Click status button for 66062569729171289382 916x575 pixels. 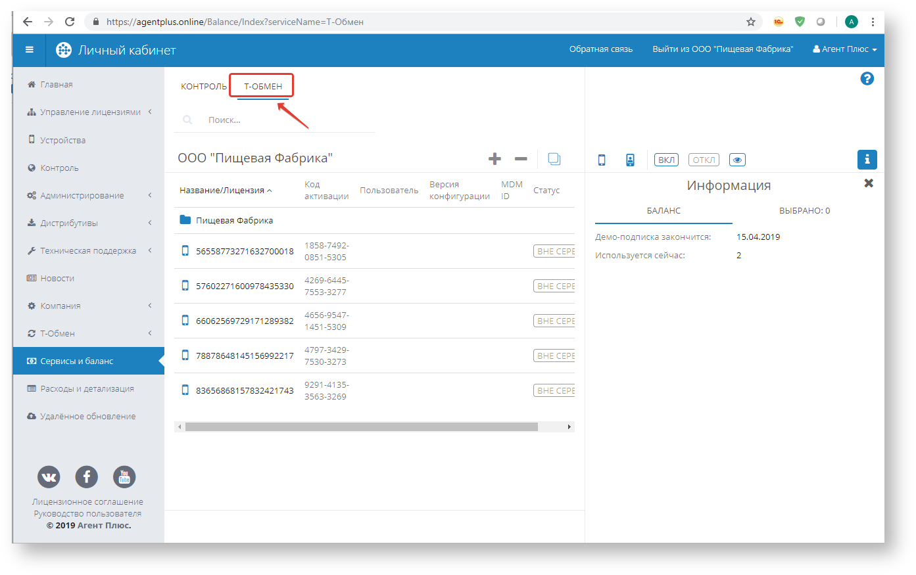coord(554,321)
